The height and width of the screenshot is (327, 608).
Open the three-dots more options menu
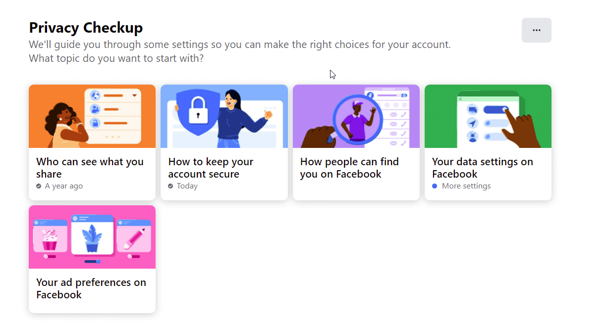click(x=536, y=30)
